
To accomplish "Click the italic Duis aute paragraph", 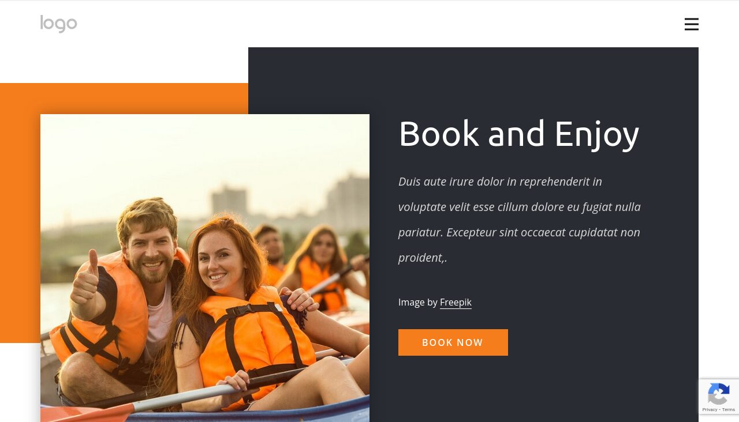I will (x=520, y=219).
